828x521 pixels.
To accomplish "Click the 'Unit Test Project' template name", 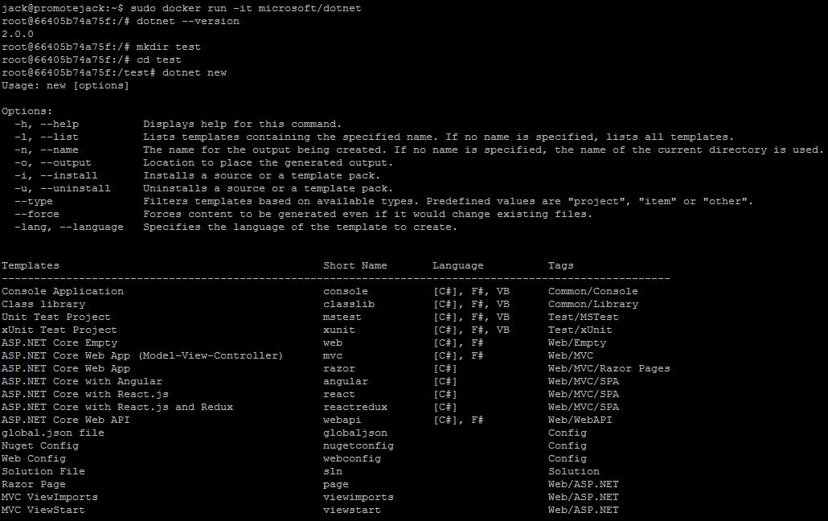I will point(56,317).
